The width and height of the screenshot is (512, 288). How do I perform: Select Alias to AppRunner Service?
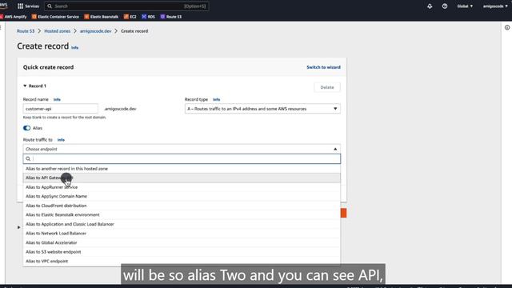tap(182, 187)
